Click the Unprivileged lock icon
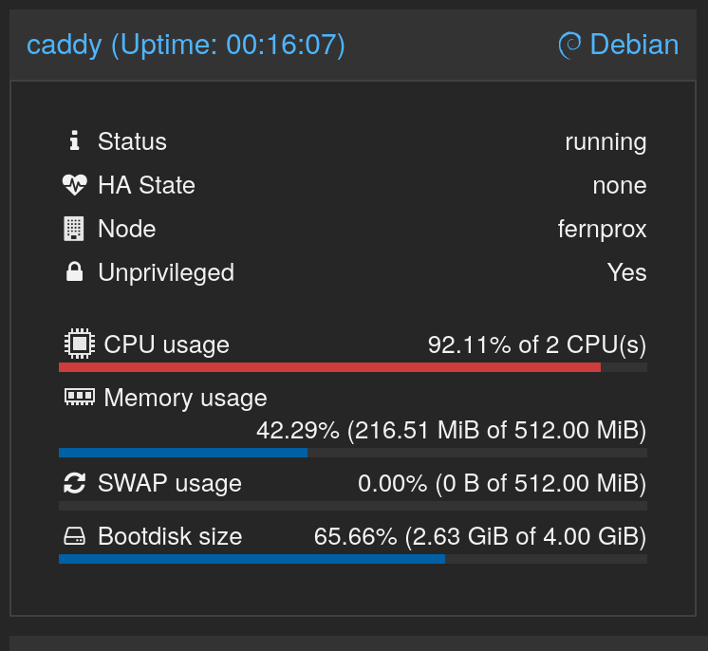Image resolution: width=708 pixels, height=651 pixels. (74, 272)
